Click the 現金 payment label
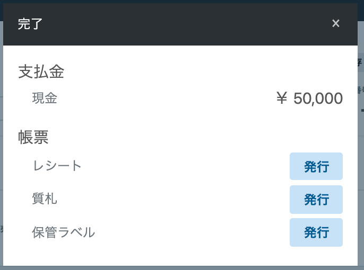Image resolution: width=364 pixels, height=270 pixels. point(45,98)
